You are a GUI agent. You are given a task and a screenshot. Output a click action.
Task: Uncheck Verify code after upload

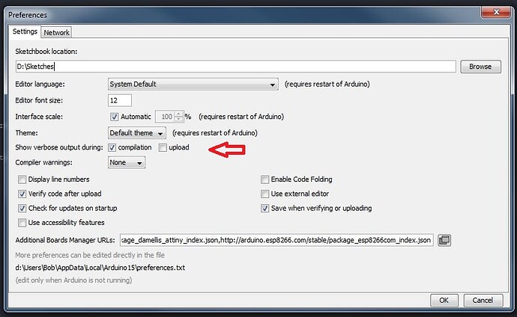point(22,194)
